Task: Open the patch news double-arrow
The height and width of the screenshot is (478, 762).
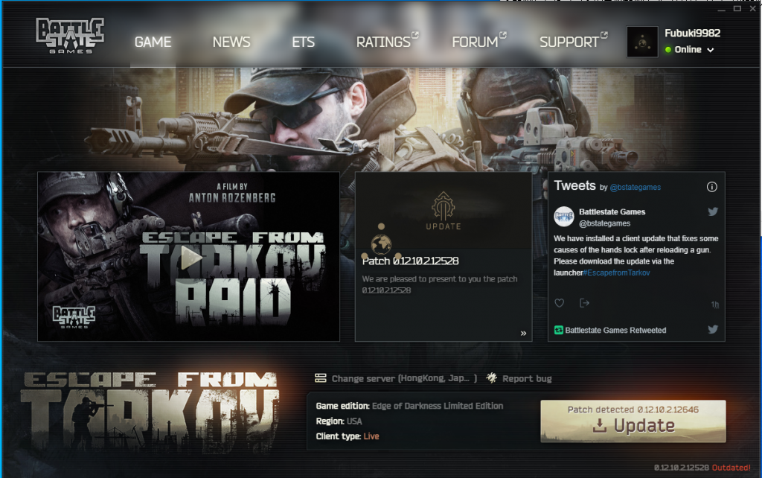Action: click(x=523, y=333)
